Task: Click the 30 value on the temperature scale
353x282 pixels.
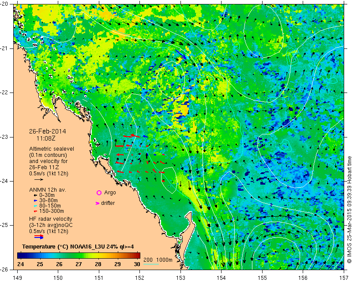Action: 137,264
